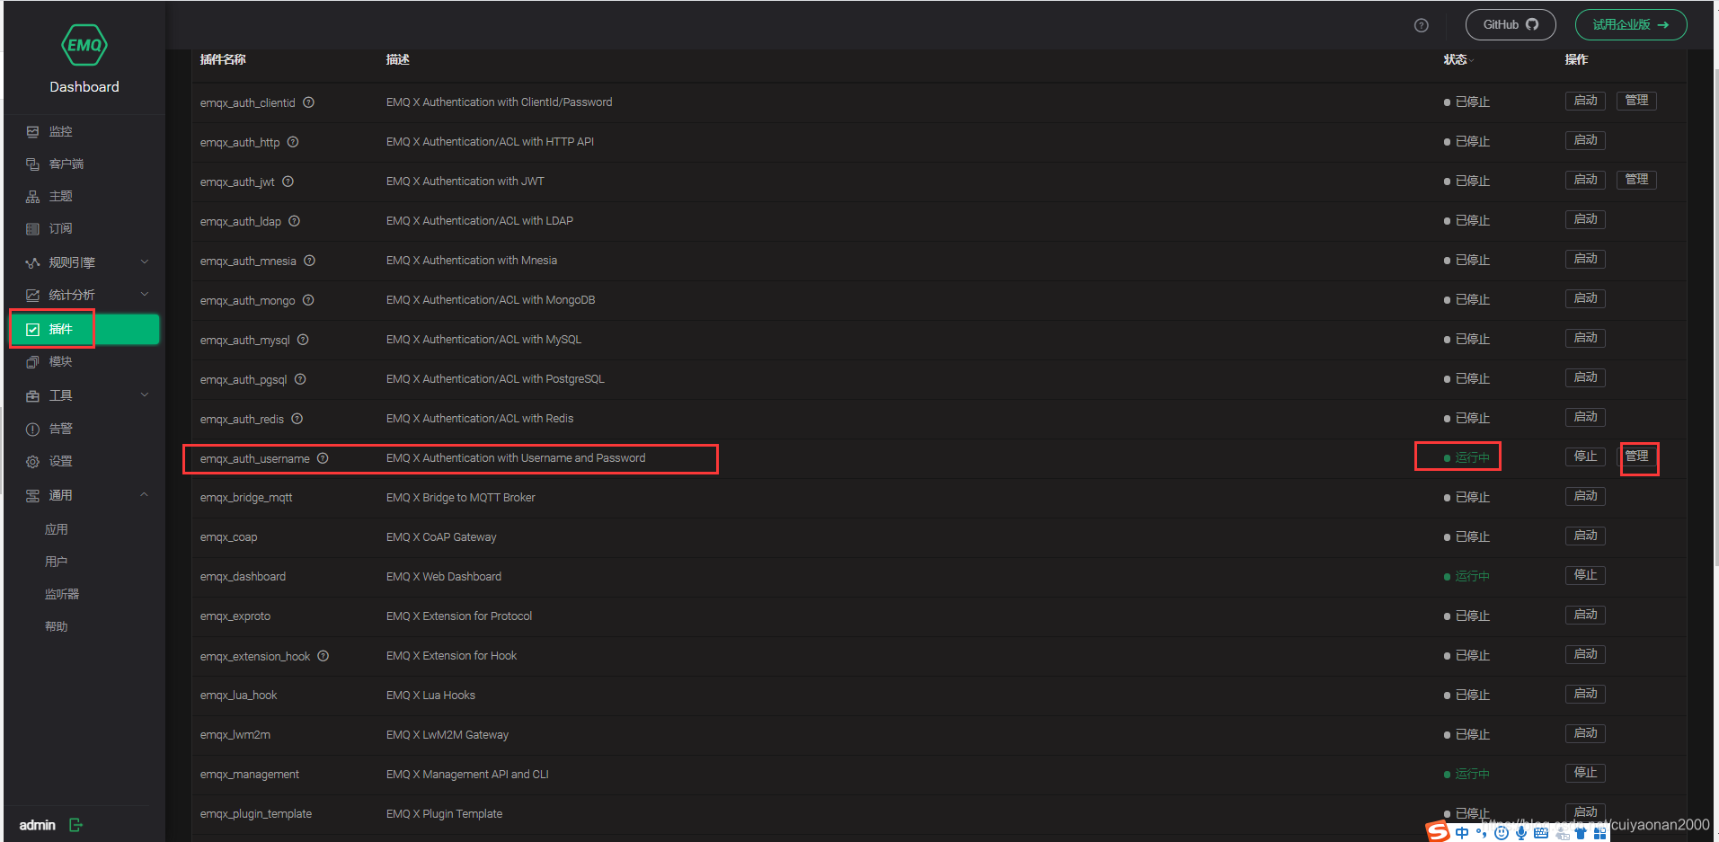Screen dimensions: 1719x842
Task: Start emqx_auth_jwt plugin with 启动
Action: [x=1585, y=180]
